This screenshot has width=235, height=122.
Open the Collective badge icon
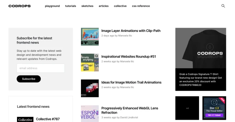coord(25,119)
